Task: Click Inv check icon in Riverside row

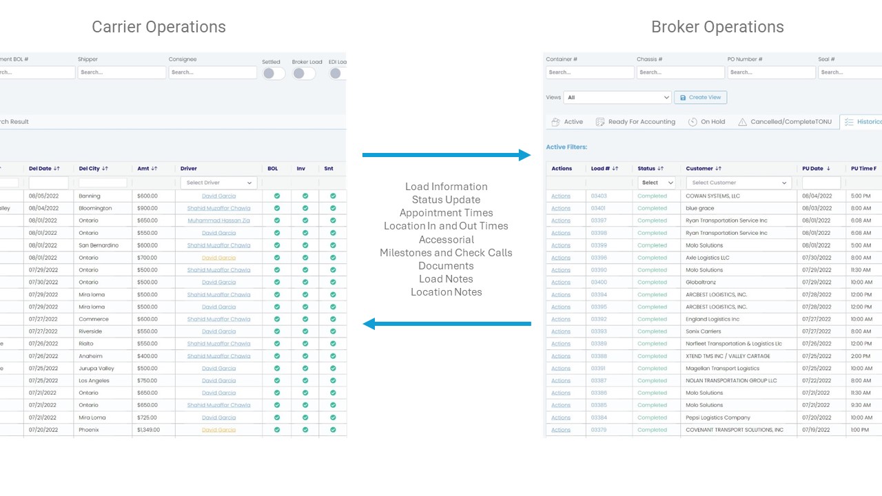Action: [305, 331]
